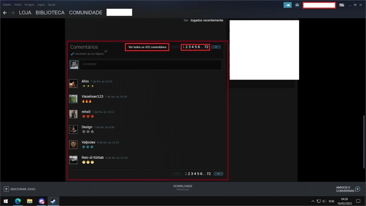Click mhx0's avatar picture
This screenshot has height=206, width=366.
pyautogui.click(x=73, y=114)
